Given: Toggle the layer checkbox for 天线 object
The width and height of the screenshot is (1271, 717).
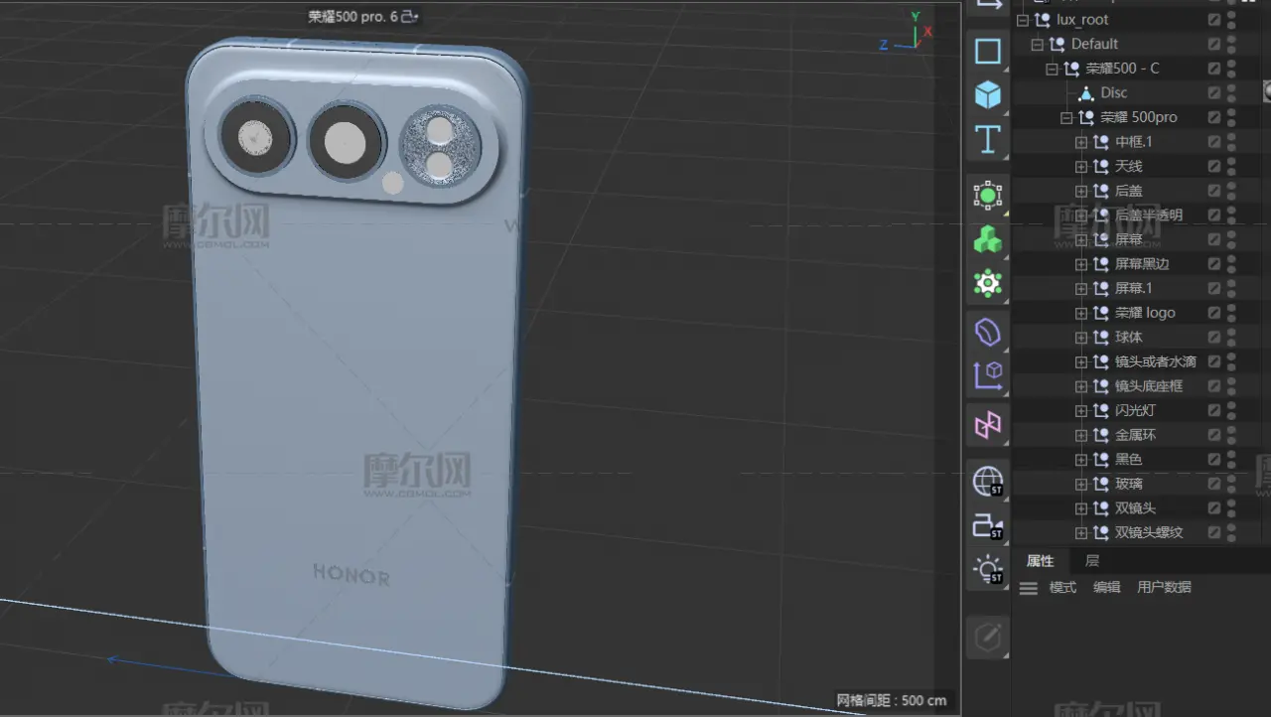Looking at the screenshot, I should (1213, 167).
